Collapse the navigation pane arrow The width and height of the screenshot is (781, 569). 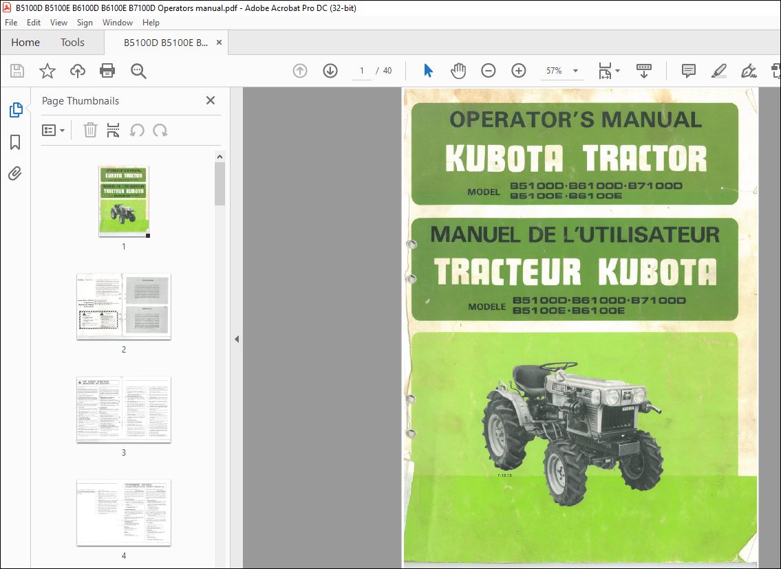pyautogui.click(x=237, y=339)
